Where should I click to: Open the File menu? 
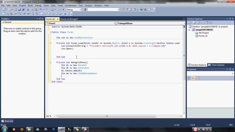3,5
